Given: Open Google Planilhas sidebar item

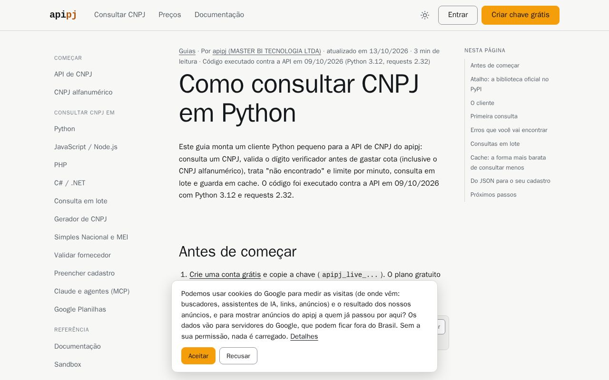Looking at the screenshot, I should tap(80, 309).
